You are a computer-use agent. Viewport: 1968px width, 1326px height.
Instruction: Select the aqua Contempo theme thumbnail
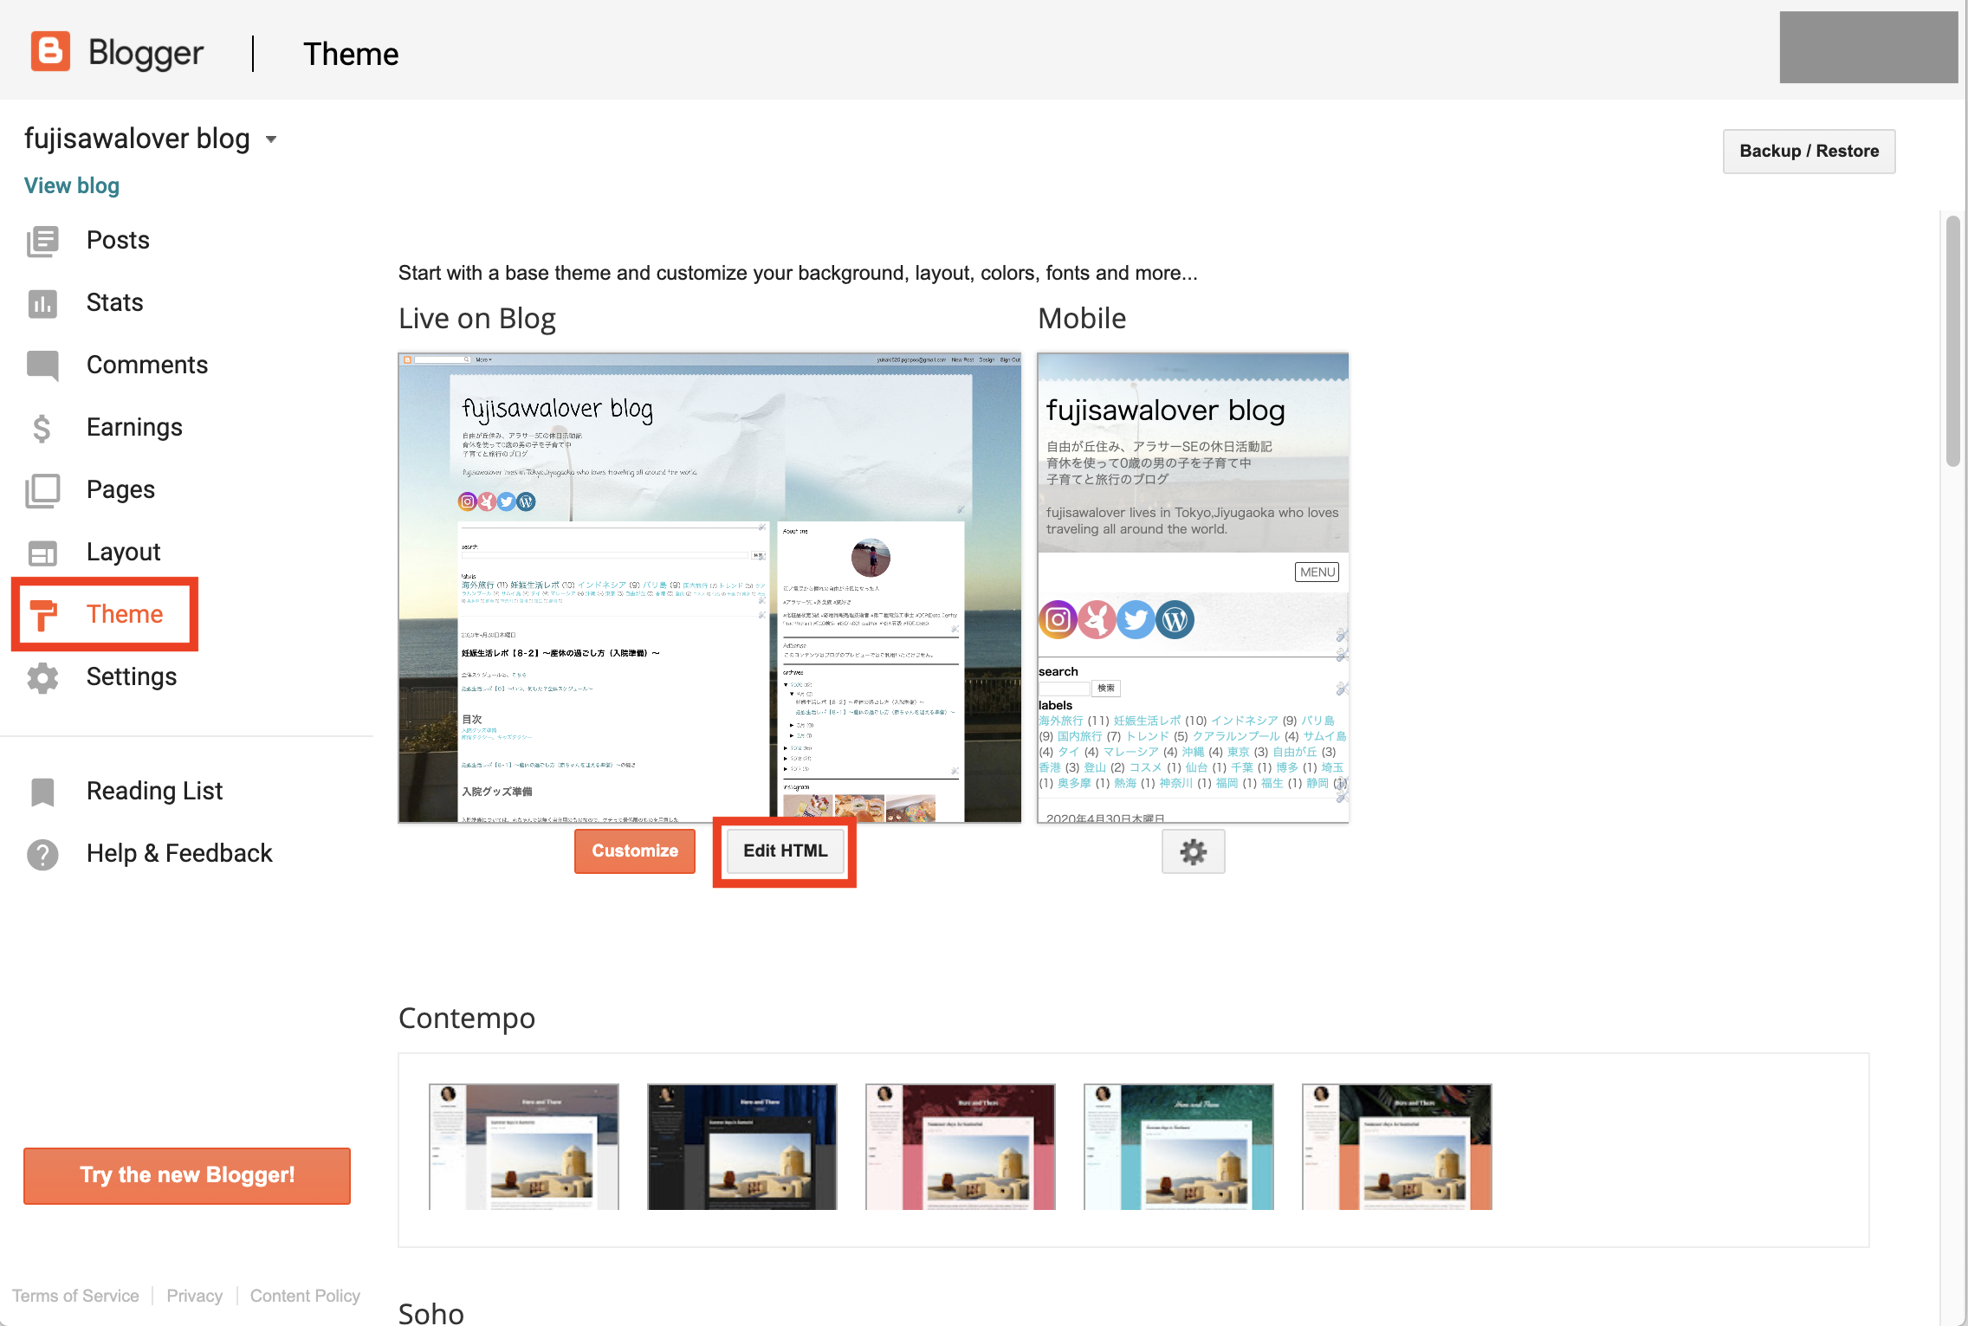pyautogui.click(x=1179, y=1147)
